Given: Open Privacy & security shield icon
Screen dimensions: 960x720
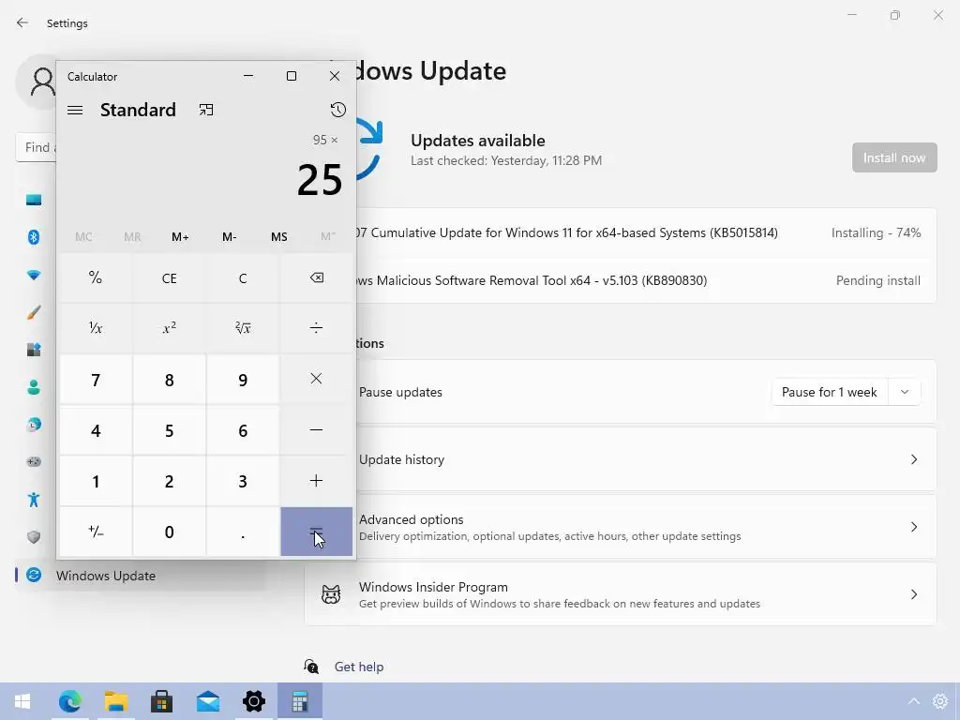Looking at the screenshot, I should (x=34, y=537).
